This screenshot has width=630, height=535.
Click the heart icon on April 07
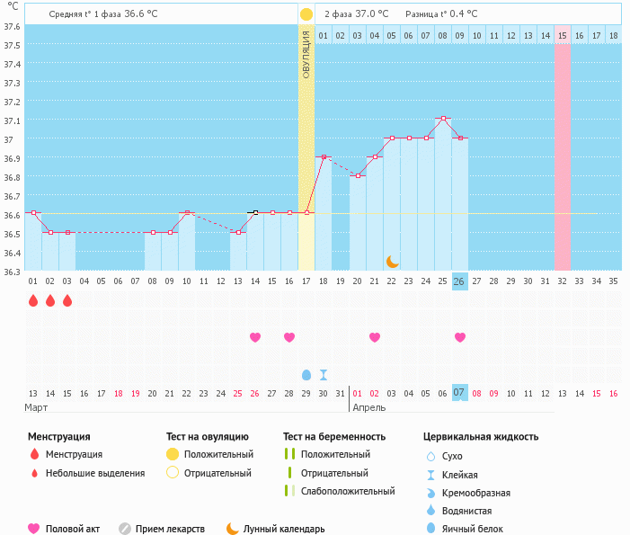click(460, 337)
